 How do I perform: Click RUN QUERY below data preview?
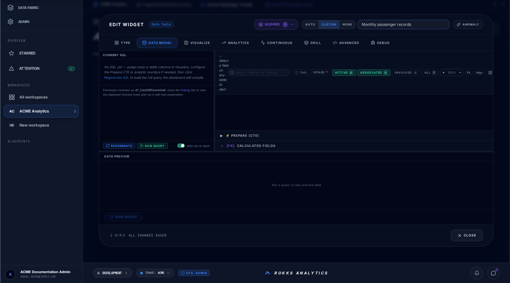pyautogui.click(x=123, y=217)
